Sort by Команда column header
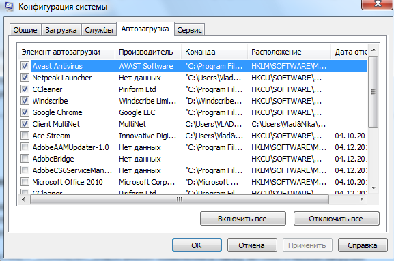Screen dimensions: 394x261 (214, 52)
